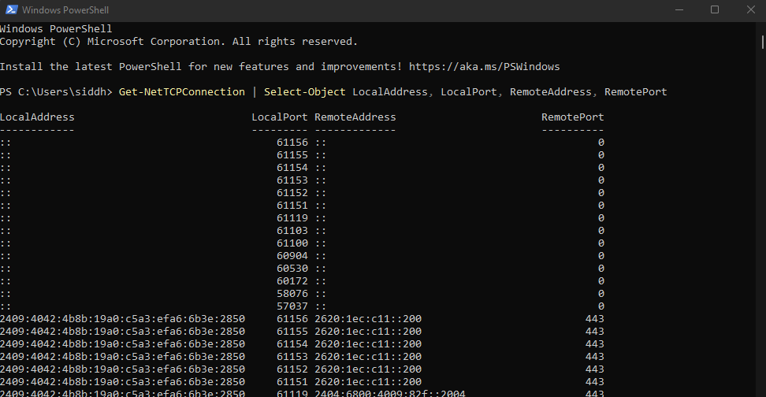The width and height of the screenshot is (766, 397).
Task: Click the :: remote address in the 58076 row
Action: (321, 294)
